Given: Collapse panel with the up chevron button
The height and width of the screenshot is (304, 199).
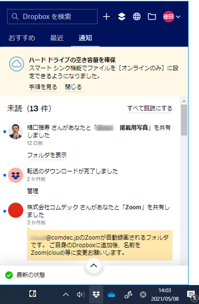Looking at the screenshot, I should [x=94, y=266].
